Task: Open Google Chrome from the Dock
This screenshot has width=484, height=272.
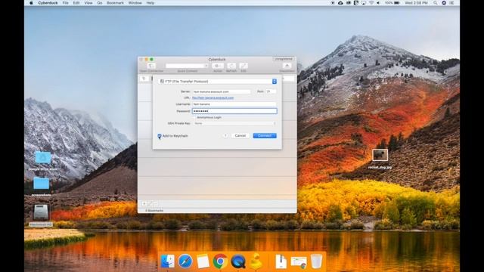Action: (220, 261)
